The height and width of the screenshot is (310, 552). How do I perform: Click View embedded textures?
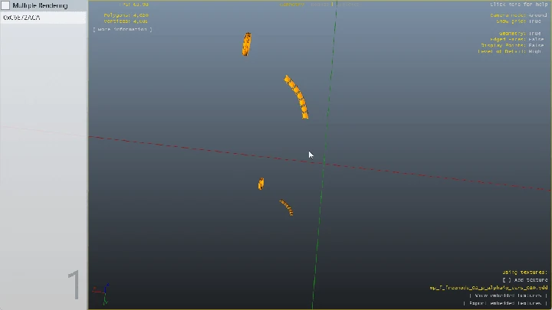[x=509, y=295]
